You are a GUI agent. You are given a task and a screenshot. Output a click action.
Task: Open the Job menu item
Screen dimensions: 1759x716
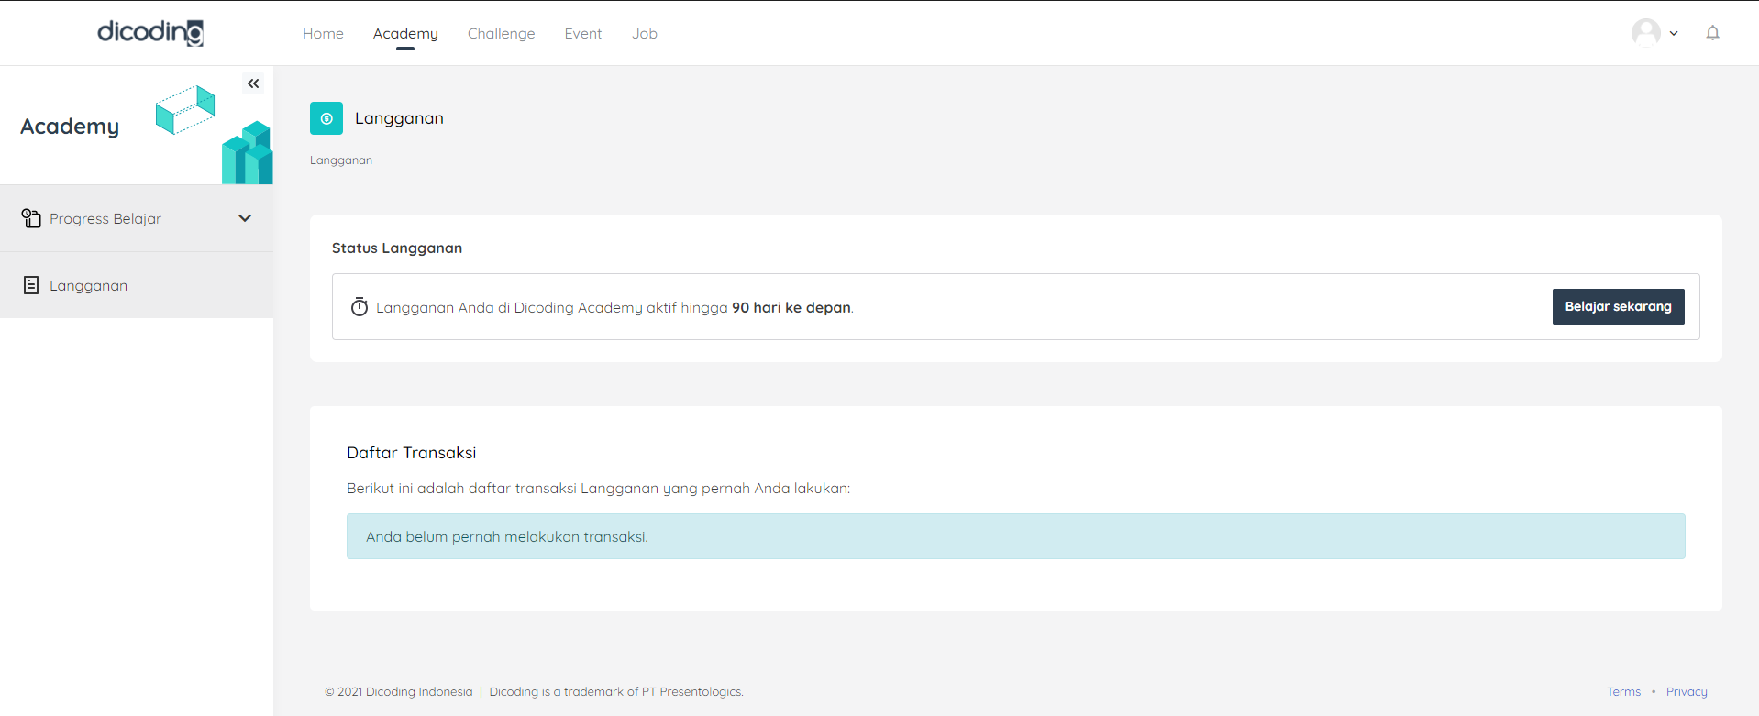[644, 34]
